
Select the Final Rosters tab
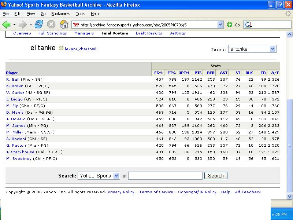coord(115,33)
